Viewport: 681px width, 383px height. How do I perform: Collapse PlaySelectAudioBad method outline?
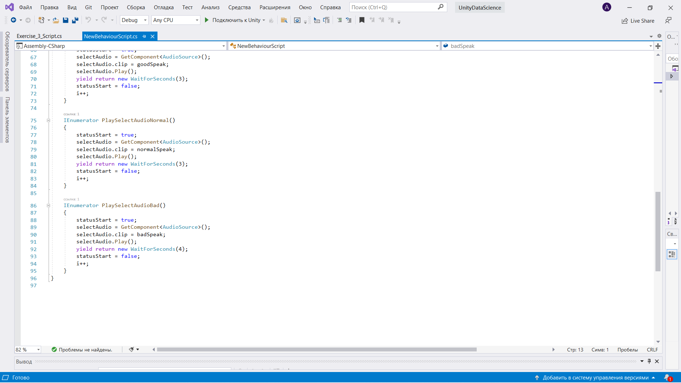pos(49,206)
